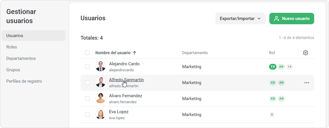Click the green TD role badge for Alejandro Cardo
The image size is (329, 128).
(273, 67)
